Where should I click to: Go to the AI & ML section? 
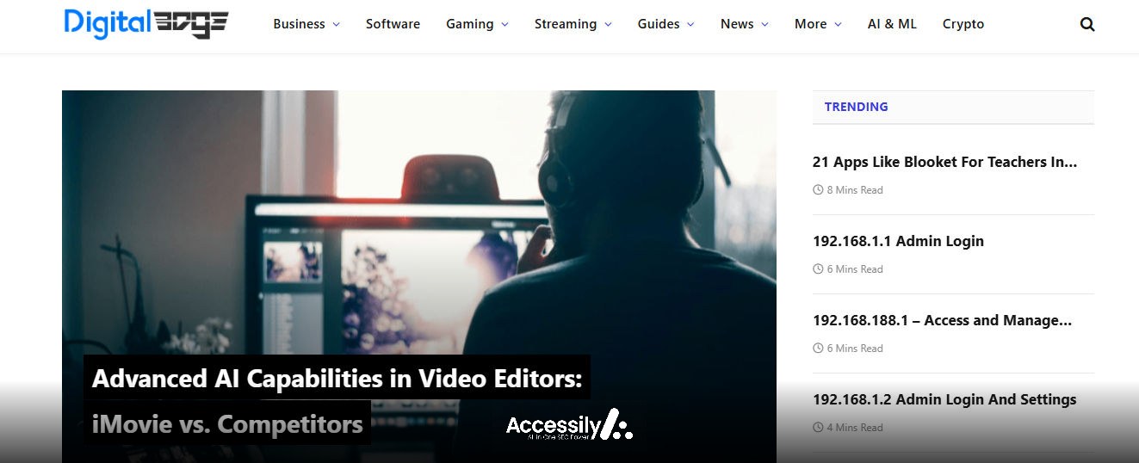point(892,24)
